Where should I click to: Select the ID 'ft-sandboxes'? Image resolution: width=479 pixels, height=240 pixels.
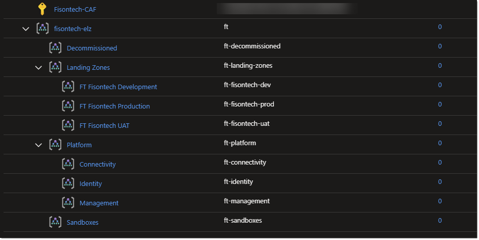pos(242,221)
